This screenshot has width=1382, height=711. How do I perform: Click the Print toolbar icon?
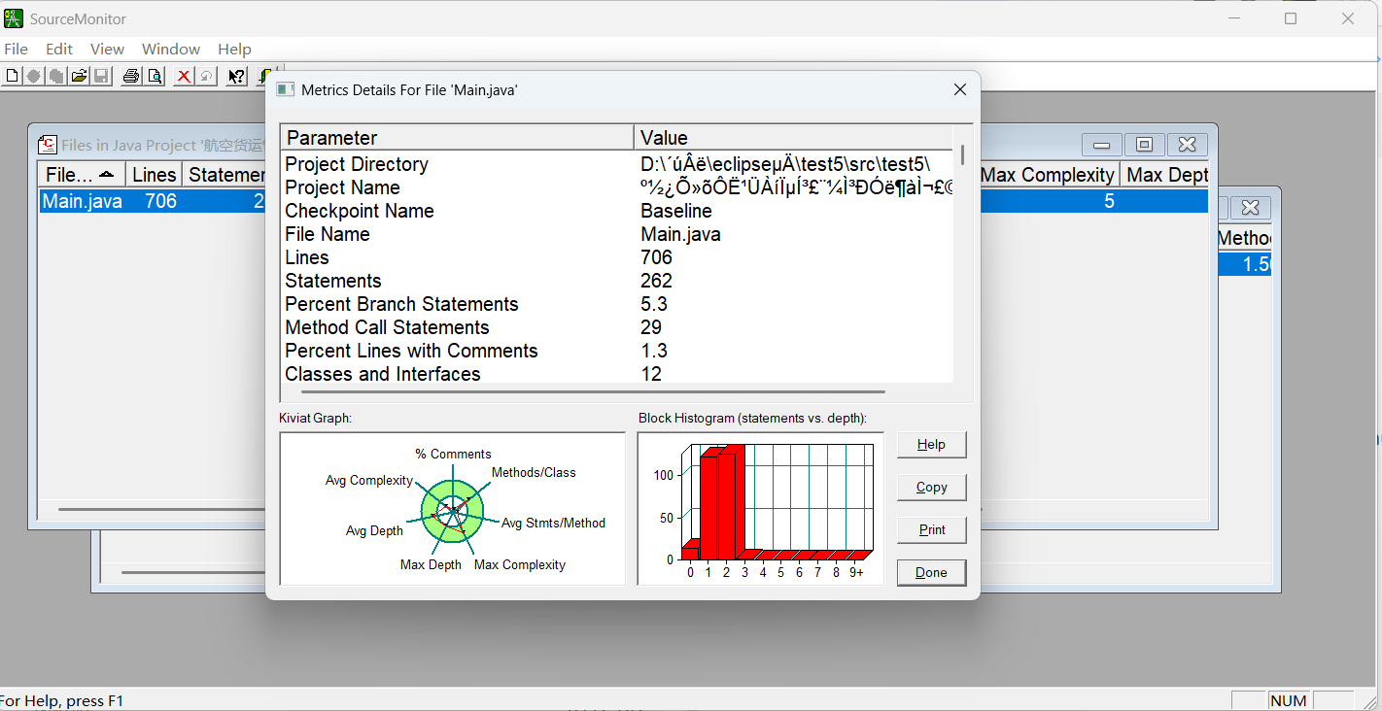point(131,76)
